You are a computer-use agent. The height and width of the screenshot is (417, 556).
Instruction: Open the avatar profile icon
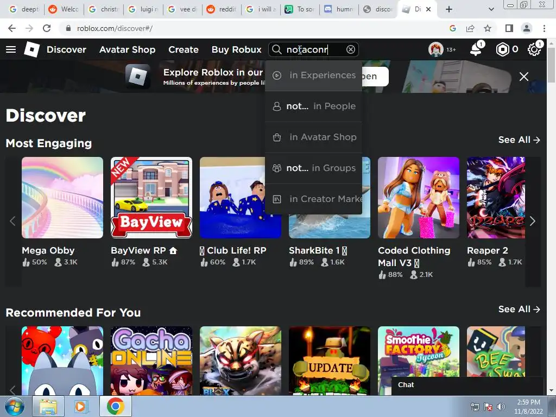[436, 49]
